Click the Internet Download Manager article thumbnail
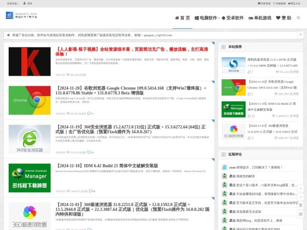Screen dimensions: 307x230 click(30, 179)
